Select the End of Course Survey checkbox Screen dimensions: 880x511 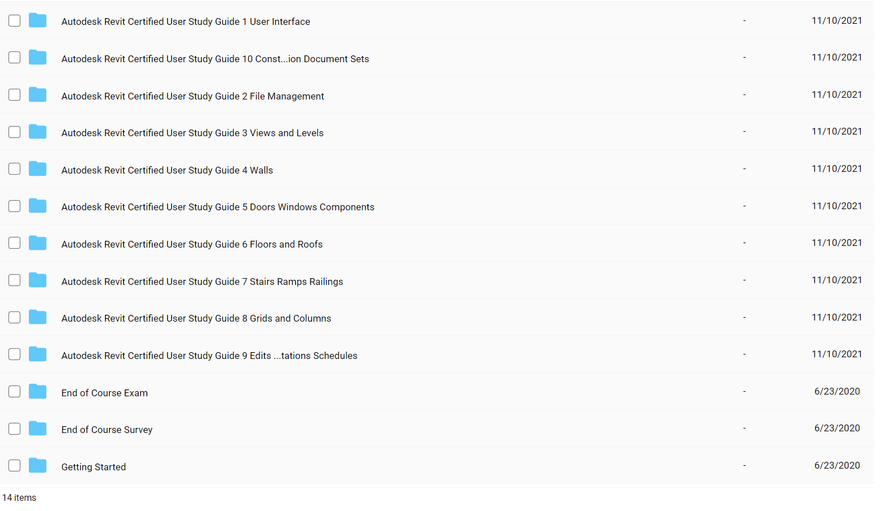[15, 429]
